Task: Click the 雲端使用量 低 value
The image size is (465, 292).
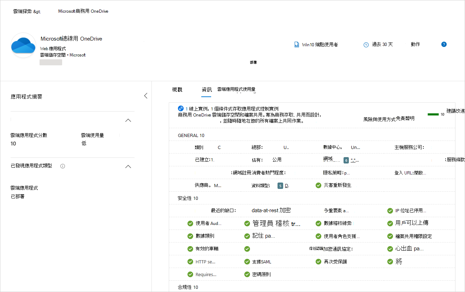Action: 84,143
